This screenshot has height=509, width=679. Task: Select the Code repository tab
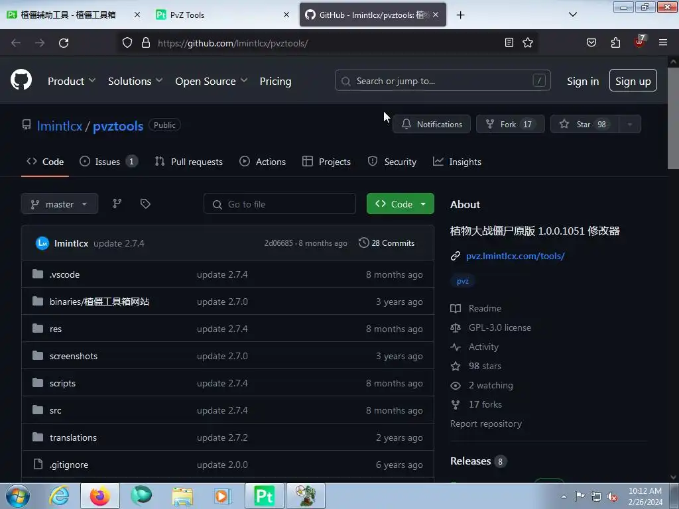45,162
